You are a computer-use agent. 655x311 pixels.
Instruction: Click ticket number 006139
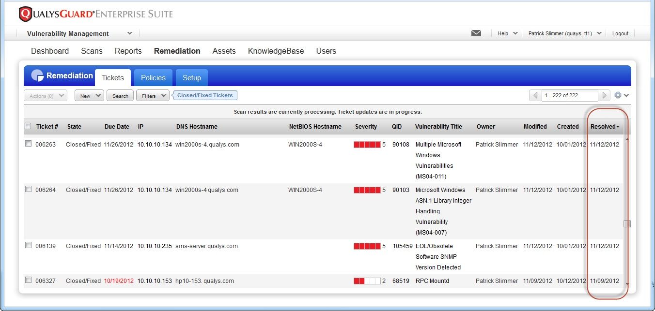click(46, 246)
